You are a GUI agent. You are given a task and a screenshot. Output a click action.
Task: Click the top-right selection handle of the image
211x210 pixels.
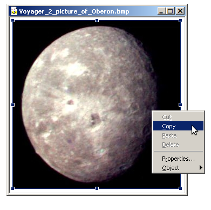coord(180,21)
